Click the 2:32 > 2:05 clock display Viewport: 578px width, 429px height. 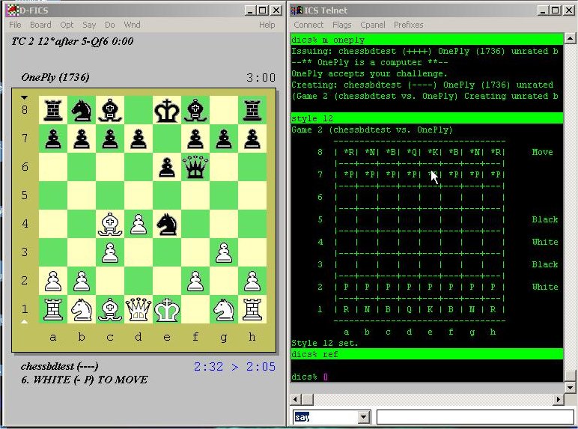[234, 367]
